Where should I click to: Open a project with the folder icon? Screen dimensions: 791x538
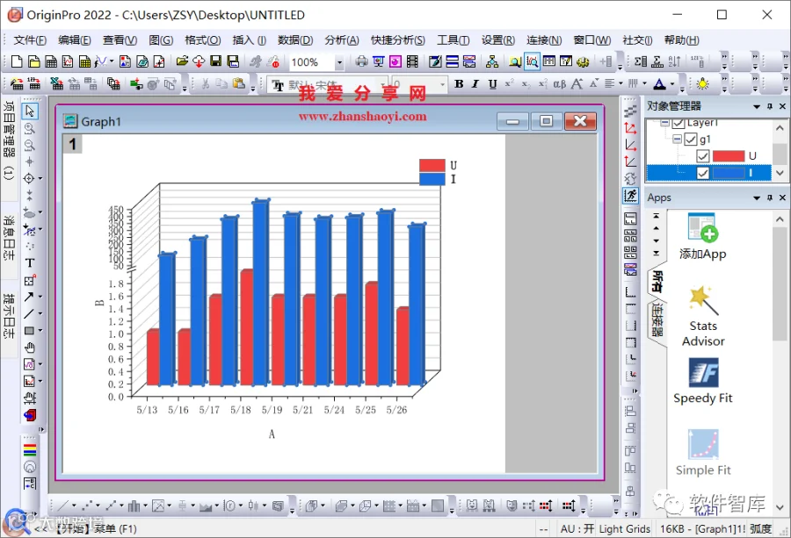(x=182, y=61)
